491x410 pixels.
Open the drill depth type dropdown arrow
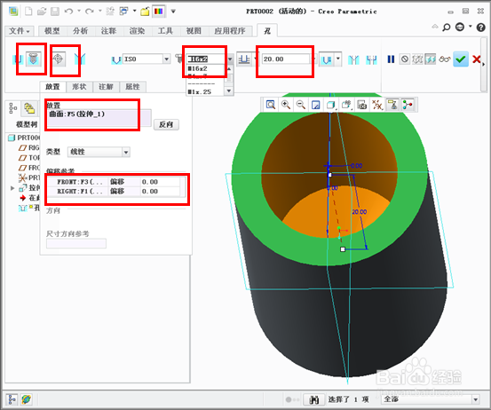coord(338,59)
